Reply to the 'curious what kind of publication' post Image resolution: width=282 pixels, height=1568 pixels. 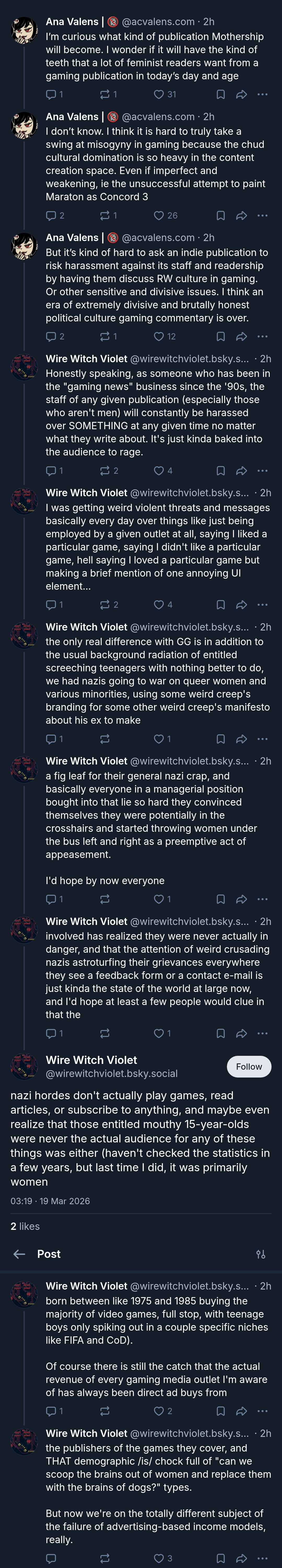tap(54, 94)
